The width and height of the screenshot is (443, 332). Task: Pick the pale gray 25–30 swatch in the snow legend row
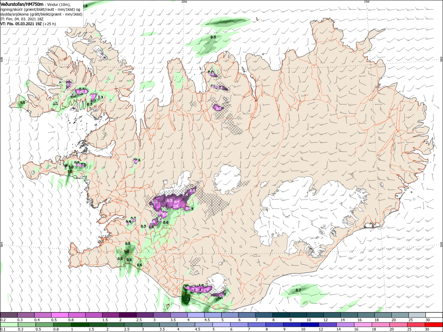click(x=417, y=315)
